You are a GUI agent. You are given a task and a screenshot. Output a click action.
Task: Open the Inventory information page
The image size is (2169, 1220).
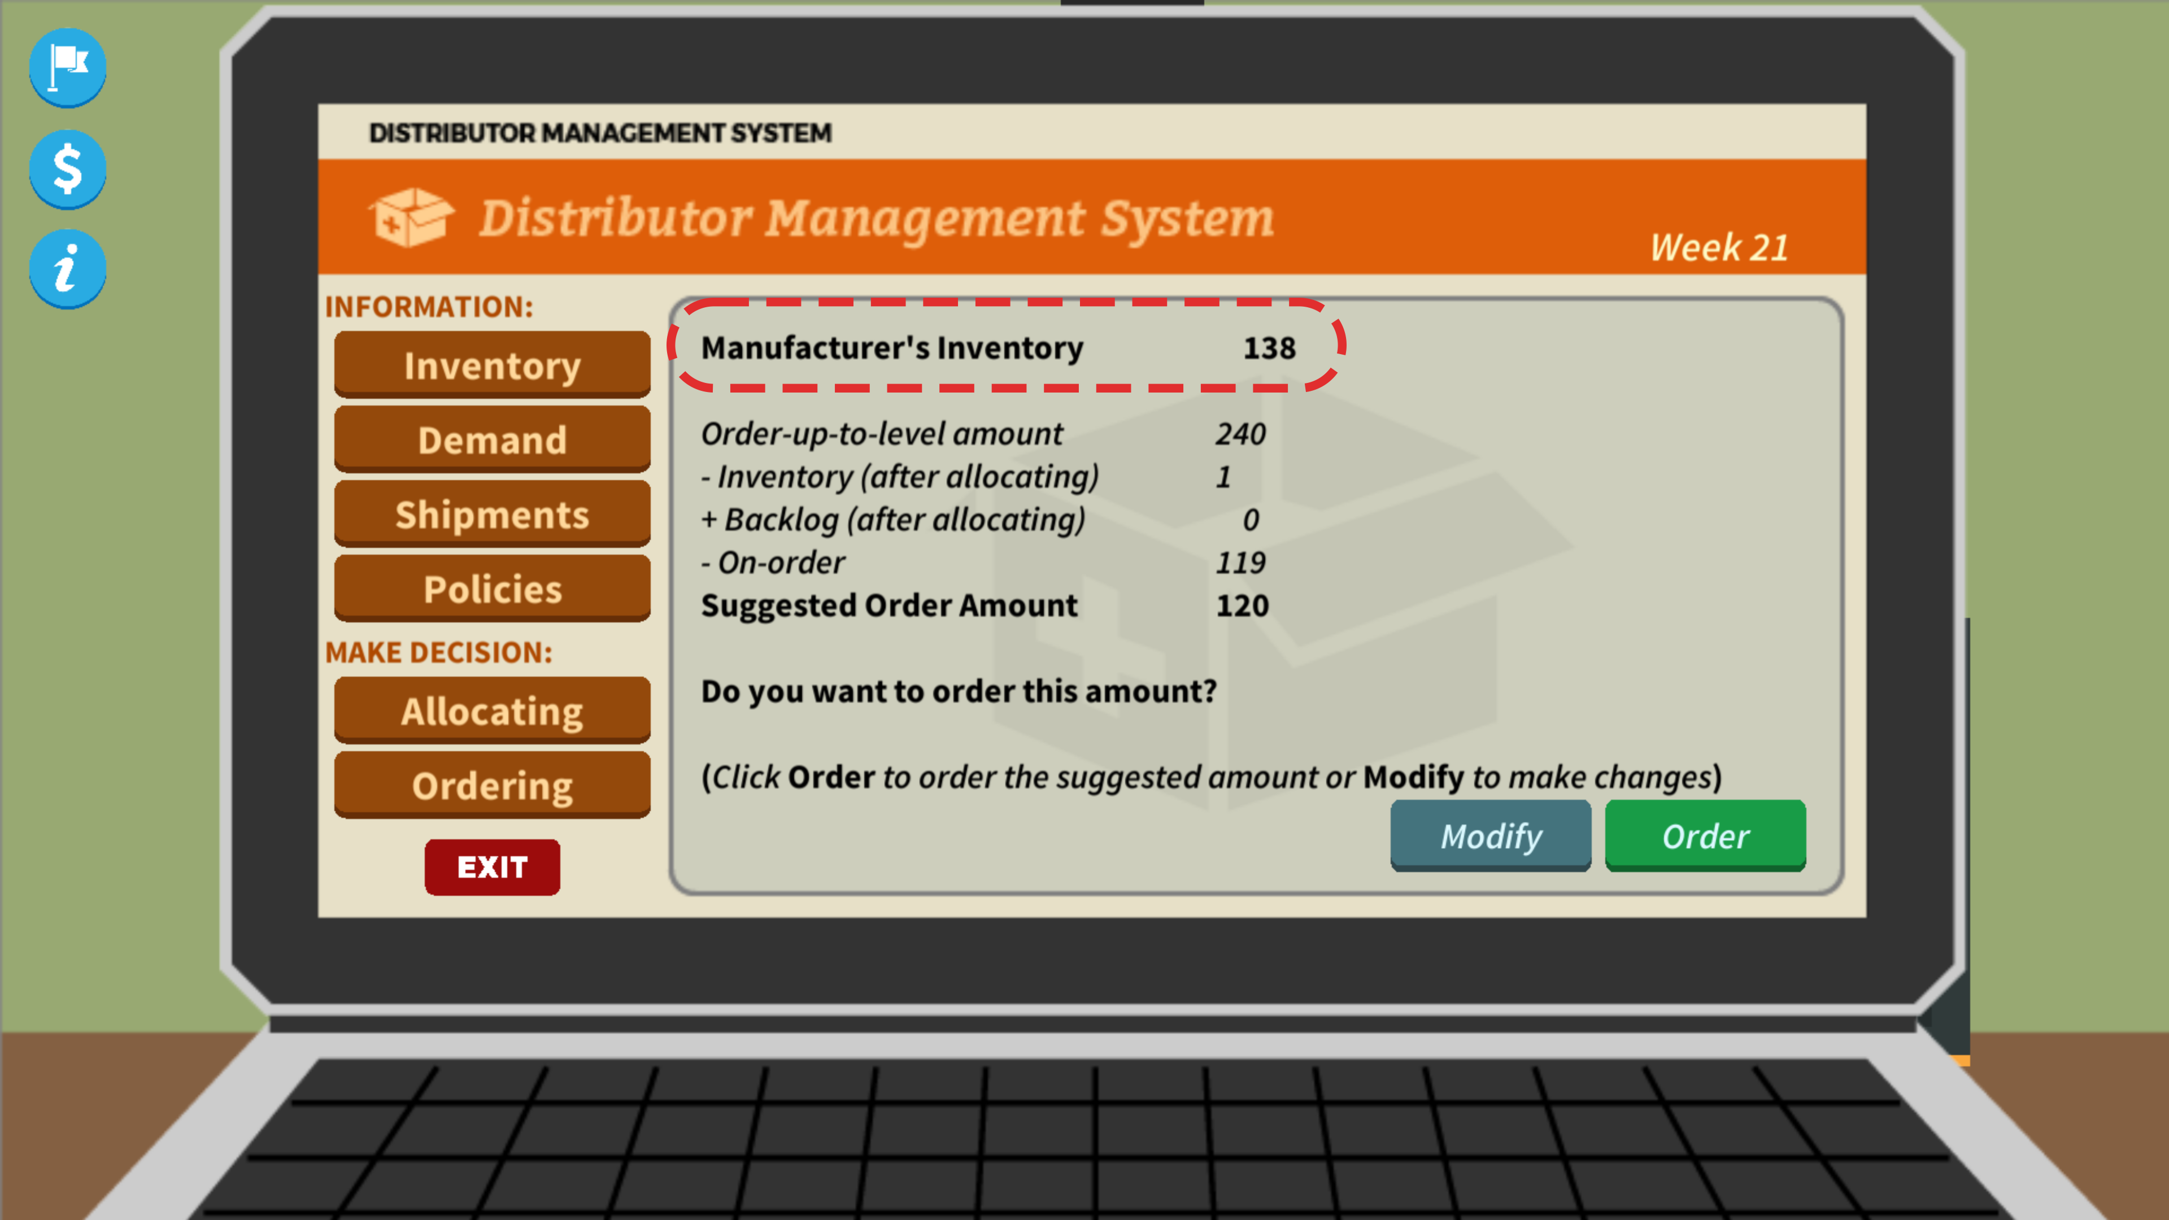coord(492,364)
